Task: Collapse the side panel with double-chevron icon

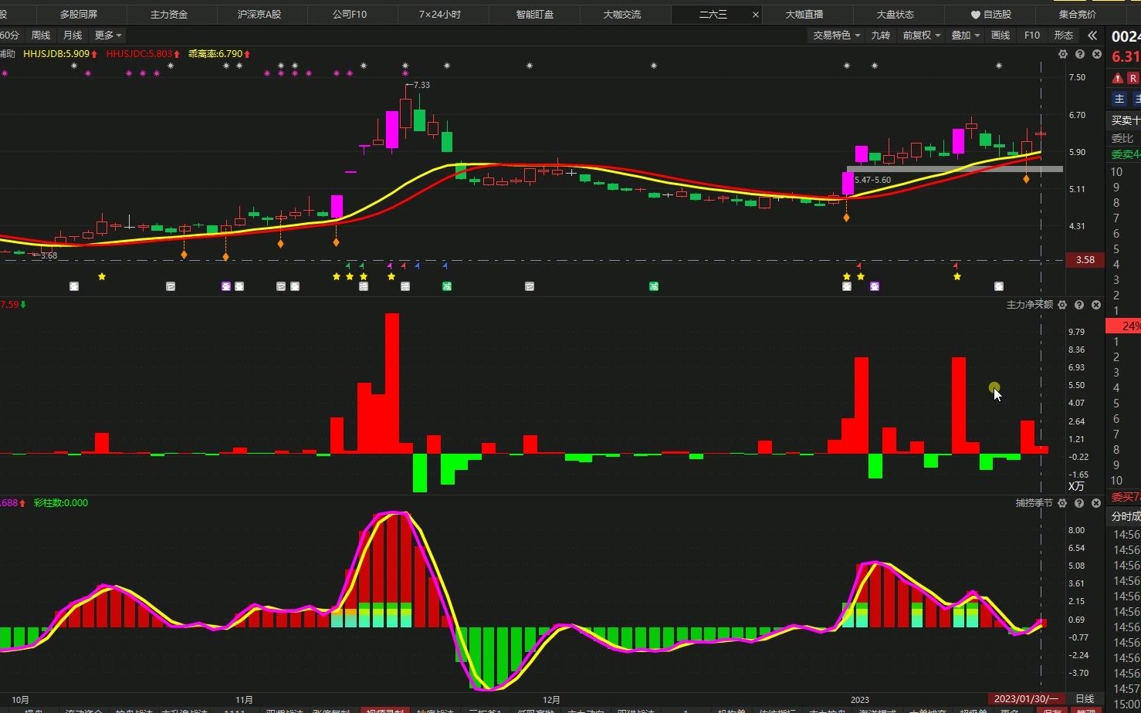Action: pyautogui.click(x=1092, y=35)
